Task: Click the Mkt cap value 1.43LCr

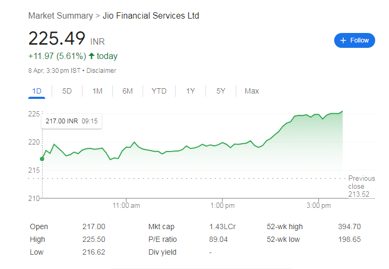Action: 222,226
